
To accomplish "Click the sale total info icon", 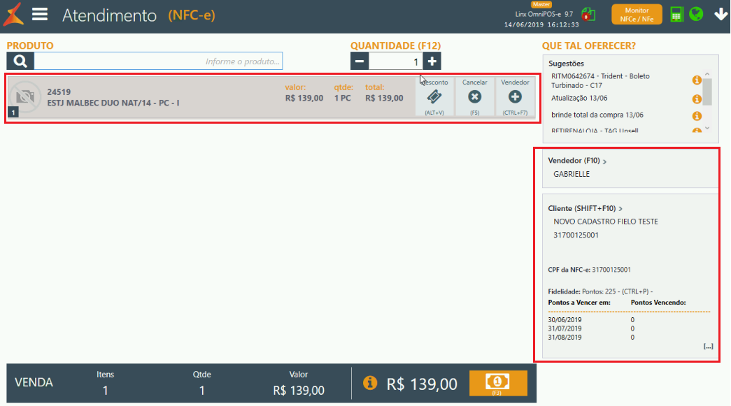I will 370,383.
